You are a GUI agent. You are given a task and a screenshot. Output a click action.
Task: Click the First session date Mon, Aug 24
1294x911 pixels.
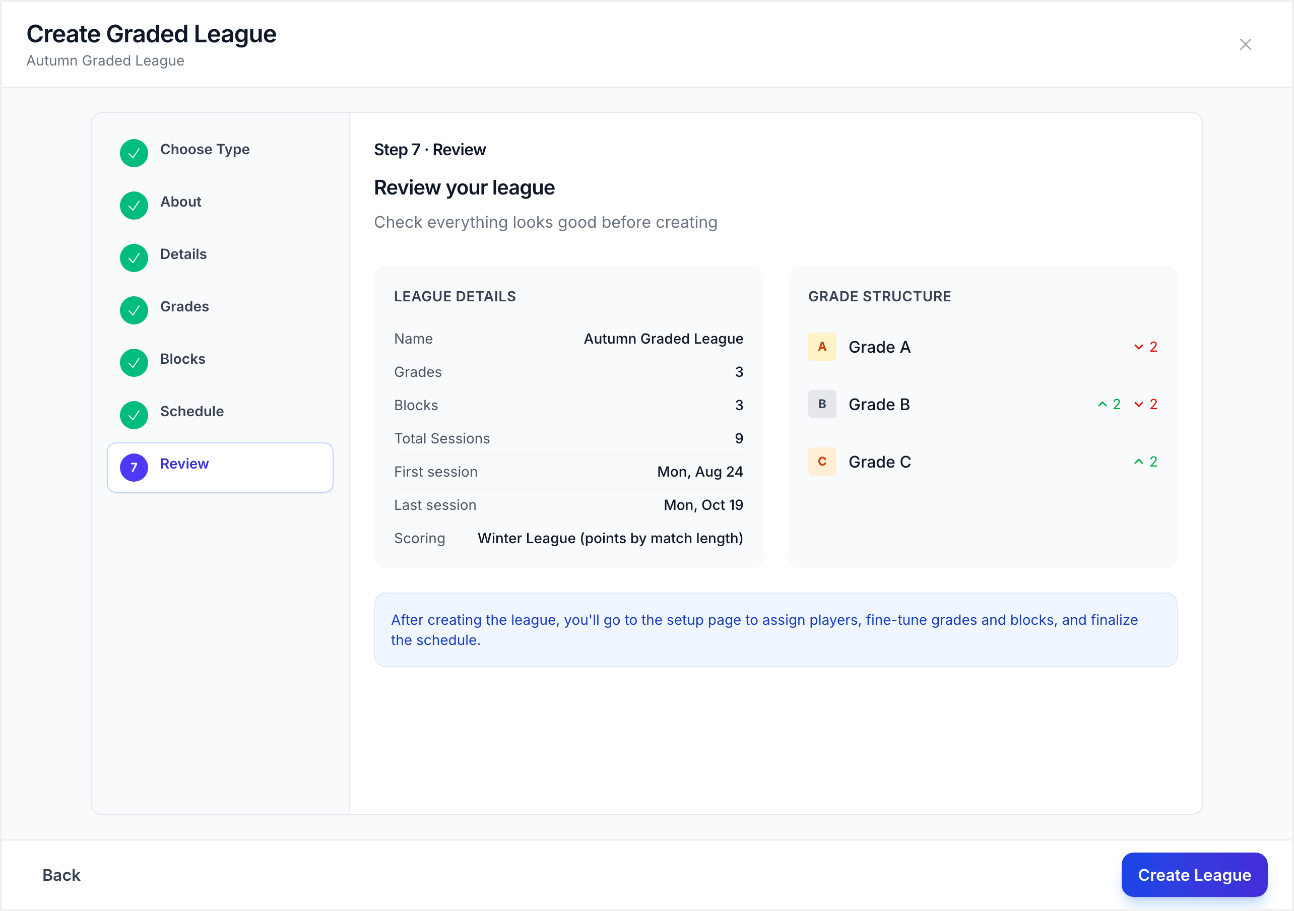[700, 472]
